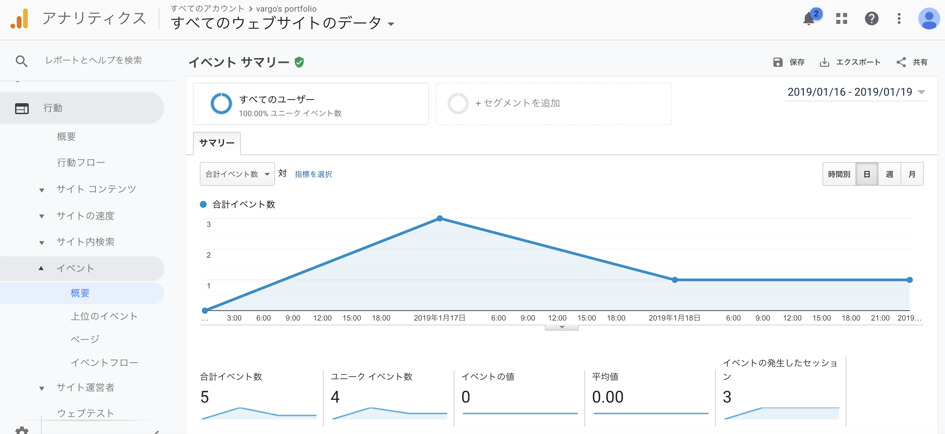The height and width of the screenshot is (434, 945).
Task: Open イベントフロー report
Action: point(104,363)
